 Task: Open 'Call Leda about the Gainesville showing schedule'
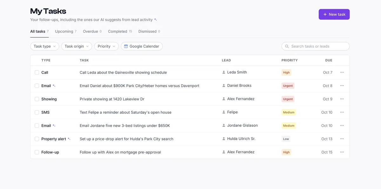pyautogui.click(x=123, y=72)
